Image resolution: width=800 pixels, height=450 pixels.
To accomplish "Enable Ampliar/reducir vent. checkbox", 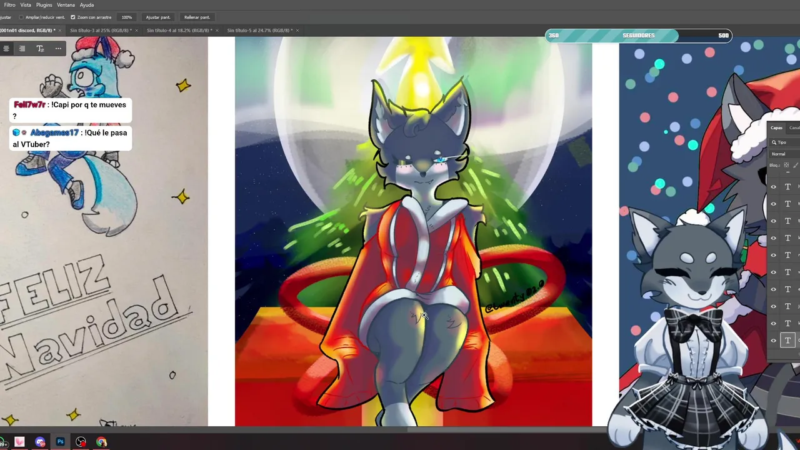I will click(x=21, y=17).
